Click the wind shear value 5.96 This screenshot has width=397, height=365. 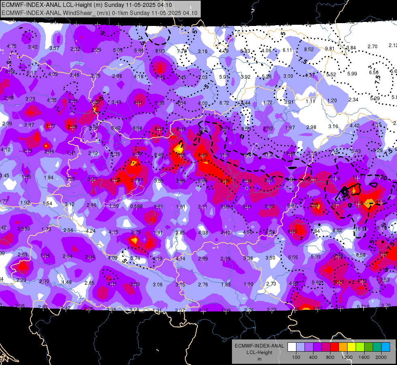click(x=202, y=180)
